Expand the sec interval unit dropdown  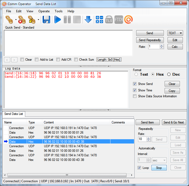(x=159, y=160)
